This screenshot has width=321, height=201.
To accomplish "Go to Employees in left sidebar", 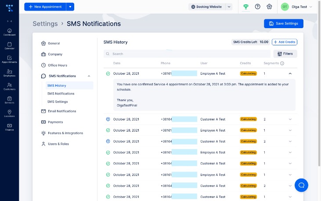I will pyautogui.click(x=9, y=73).
